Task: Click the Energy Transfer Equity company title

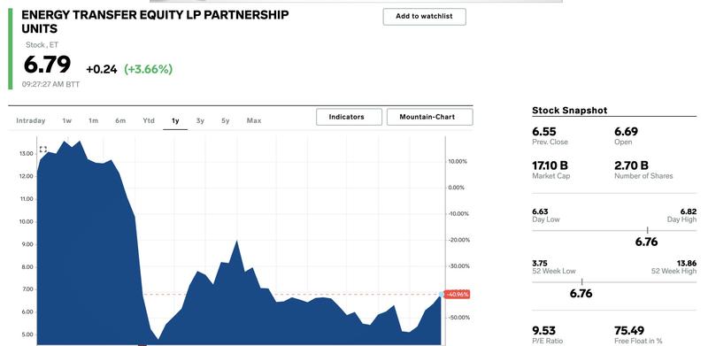Action: [155, 22]
